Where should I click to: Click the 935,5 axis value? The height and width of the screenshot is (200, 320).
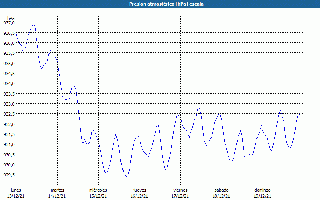[x=9, y=53]
